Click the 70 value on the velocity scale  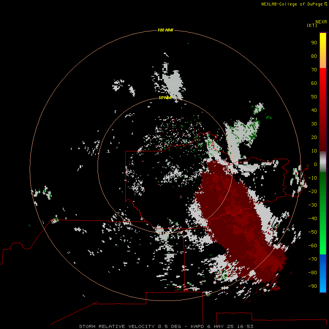pos(314,70)
